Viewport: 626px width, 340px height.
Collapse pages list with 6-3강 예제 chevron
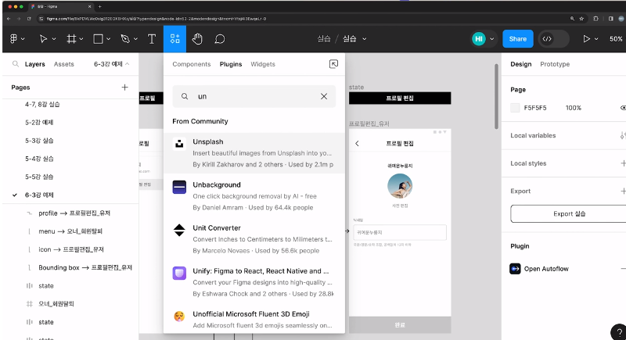[x=128, y=64]
